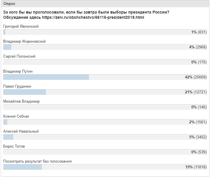Click the zelv.ru discussion URL text
Image resolution: width=210 pixels, height=177 pixels.
(x=93, y=18)
